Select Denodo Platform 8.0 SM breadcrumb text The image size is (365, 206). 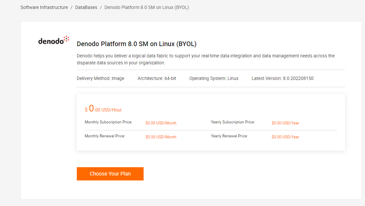(147, 7)
